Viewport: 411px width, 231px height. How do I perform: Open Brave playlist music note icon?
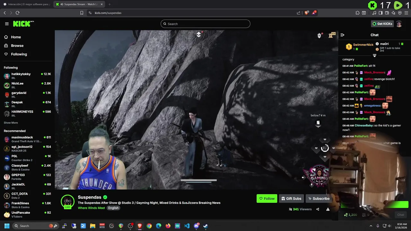click(374, 13)
